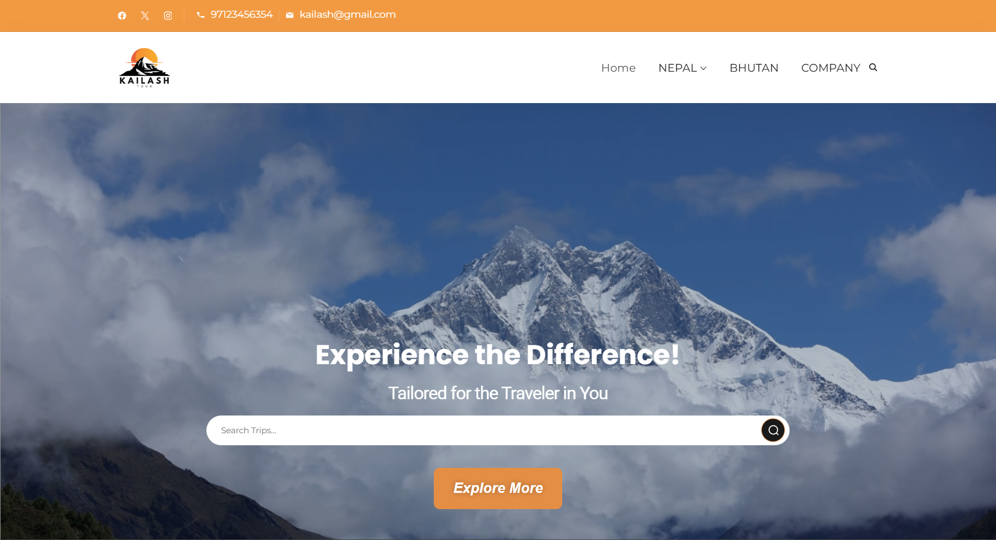Viewport: 996px width, 540px height.
Task: Open the X (Twitter) social icon
Action: [145, 16]
